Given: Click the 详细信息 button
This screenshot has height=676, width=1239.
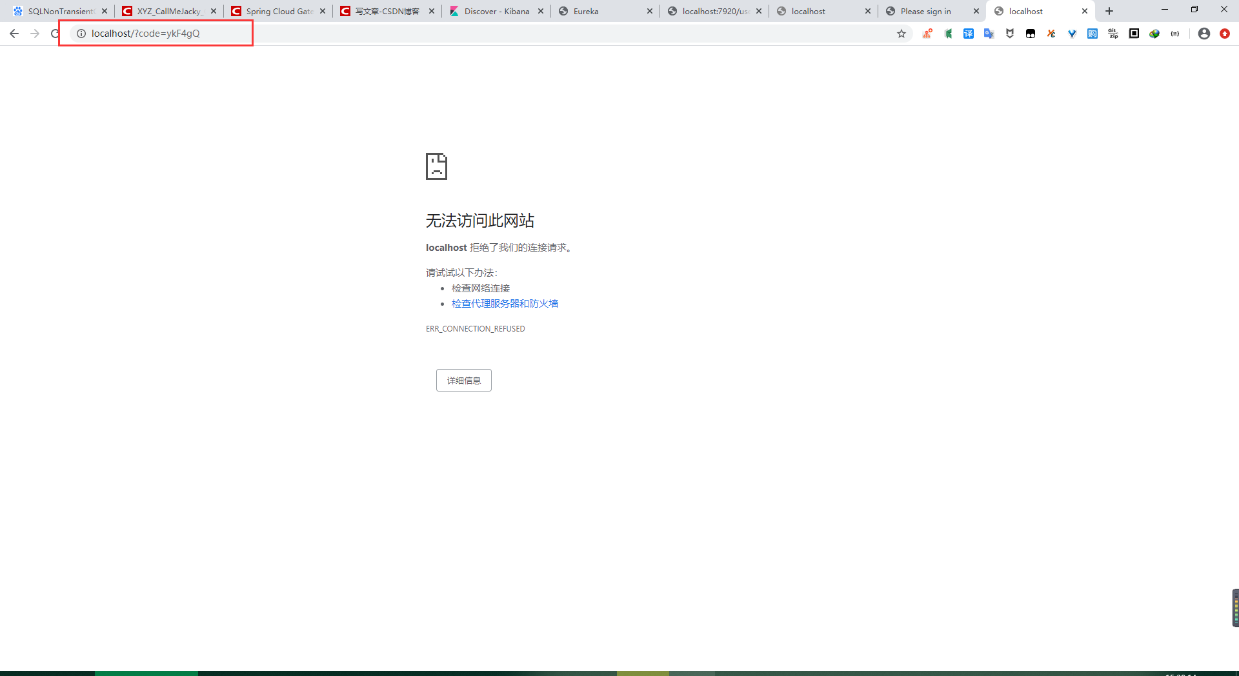Looking at the screenshot, I should pyautogui.click(x=463, y=380).
